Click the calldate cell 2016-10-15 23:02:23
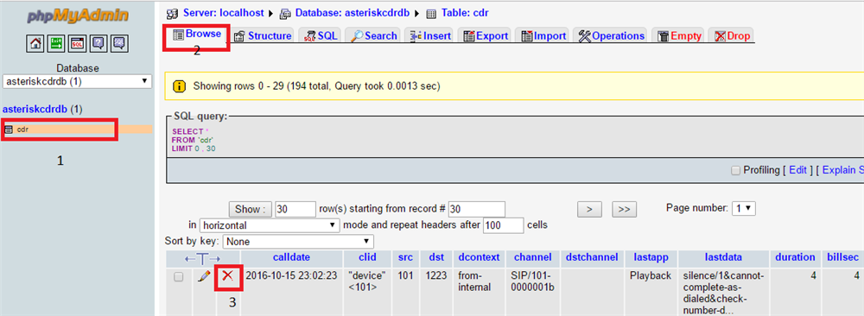Screen dimensions: 864x316 [x=291, y=275]
